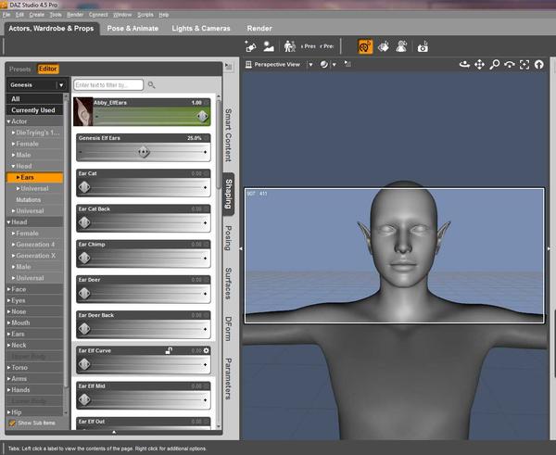Switch to the DForm side tab
This screenshot has height=455, width=556.
point(228,328)
